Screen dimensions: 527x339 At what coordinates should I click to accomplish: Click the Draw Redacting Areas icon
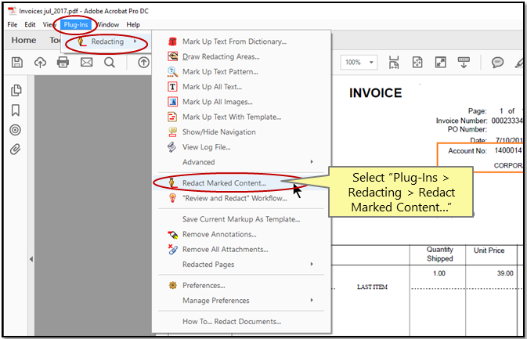[x=173, y=56]
